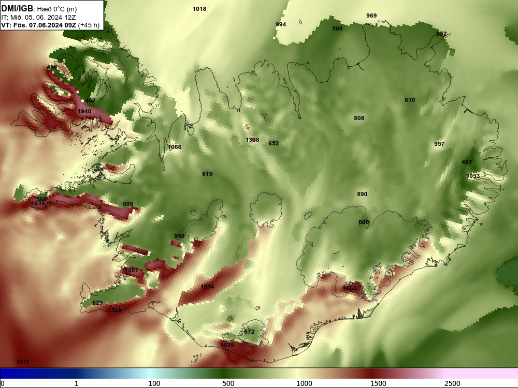This screenshot has height=388, width=518.
Task: Click the height value 1066
Action: (x=175, y=147)
